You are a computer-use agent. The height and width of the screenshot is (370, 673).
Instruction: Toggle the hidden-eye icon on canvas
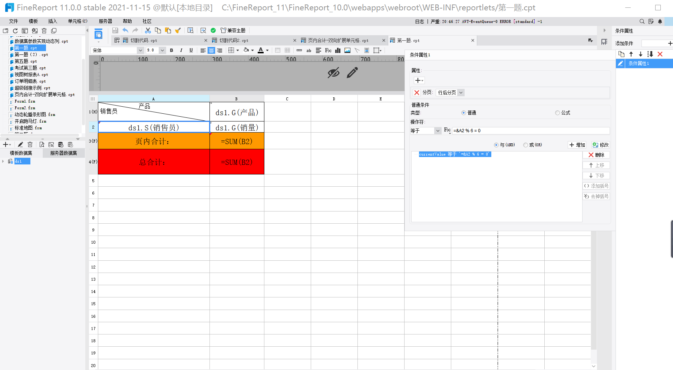tap(333, 73)
